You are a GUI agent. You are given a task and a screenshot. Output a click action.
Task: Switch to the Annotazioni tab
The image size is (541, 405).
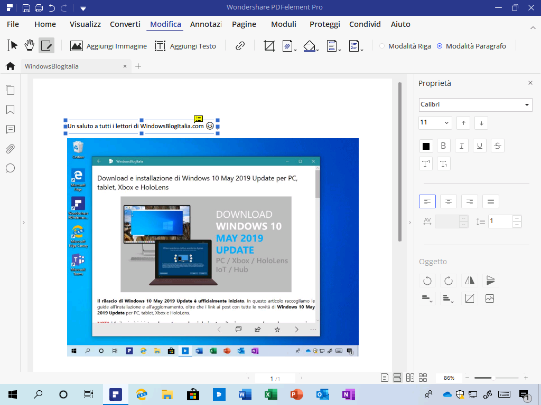tap(206, 24)
